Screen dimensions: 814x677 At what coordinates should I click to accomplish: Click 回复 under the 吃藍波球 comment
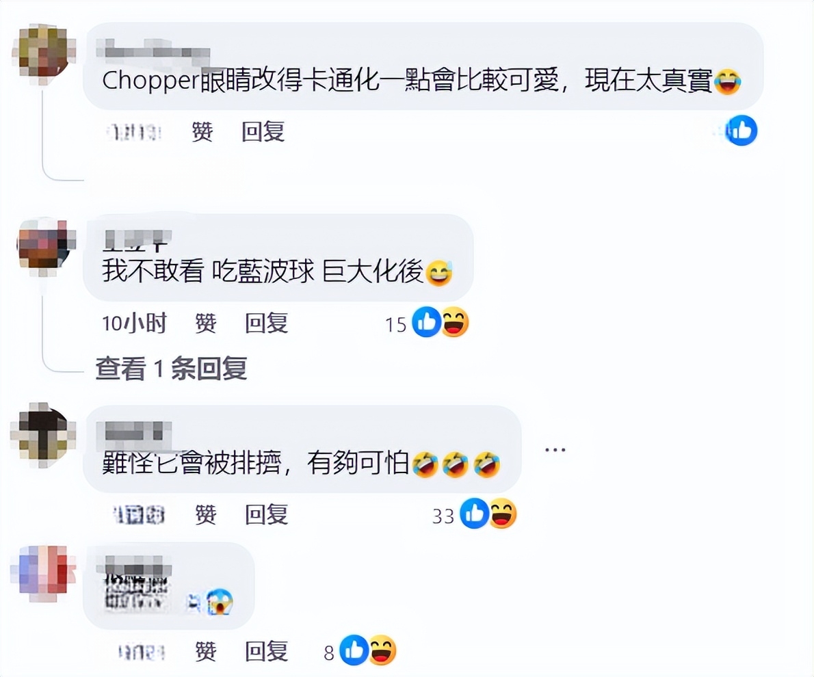pyautogui.click(x=266, y=323)
